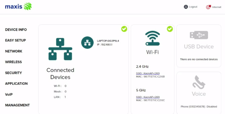Click the 5 GHz SSID KaonAP-c269 link

(x=148, y=97)
